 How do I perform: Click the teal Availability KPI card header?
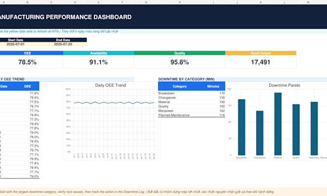click(99, 53)
